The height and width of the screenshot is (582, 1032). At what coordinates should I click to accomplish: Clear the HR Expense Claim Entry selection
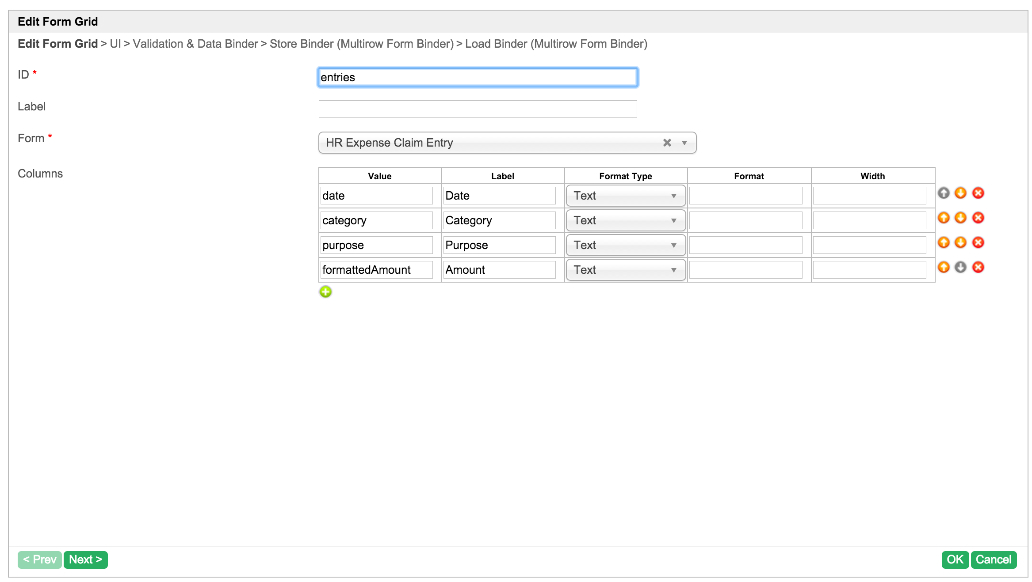coord(667,143)
